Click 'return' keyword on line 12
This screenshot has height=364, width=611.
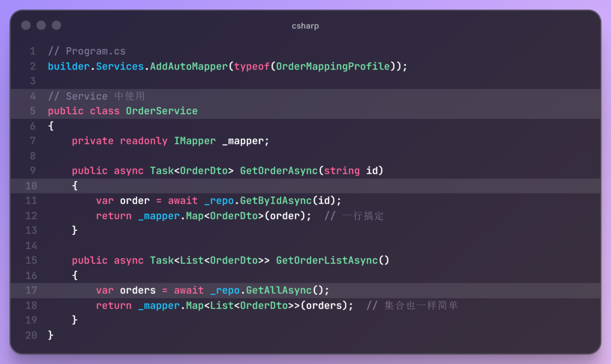coord(114,216)
